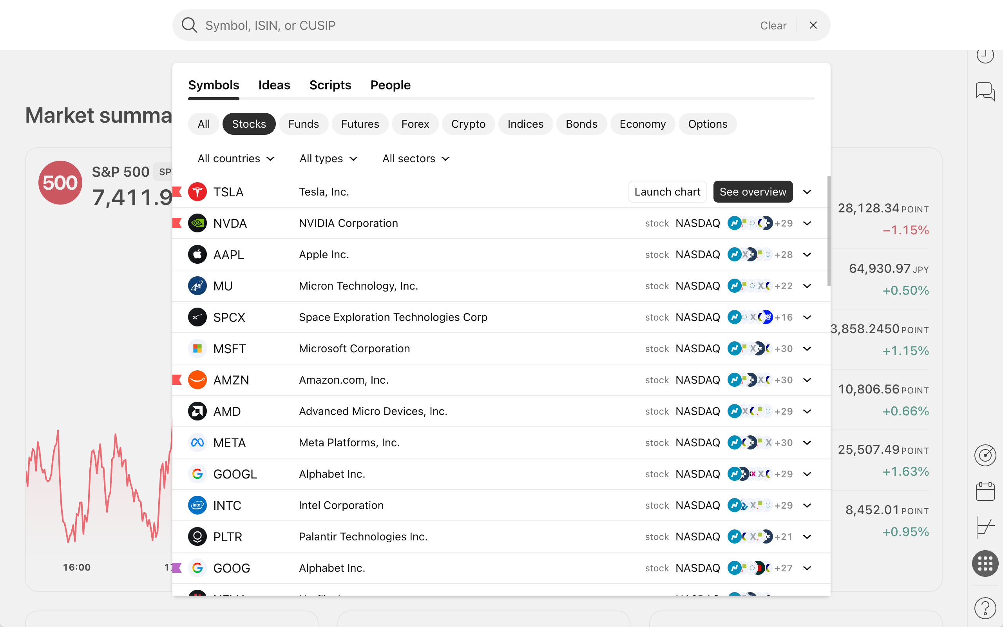Select the Stocks filter chip
Image resolution: width=1003 pixels, height=627 pixels.
(x=249, y=124)
